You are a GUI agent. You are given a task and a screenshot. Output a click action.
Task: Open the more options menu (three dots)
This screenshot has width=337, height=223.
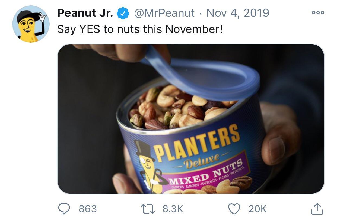[317, 12]
